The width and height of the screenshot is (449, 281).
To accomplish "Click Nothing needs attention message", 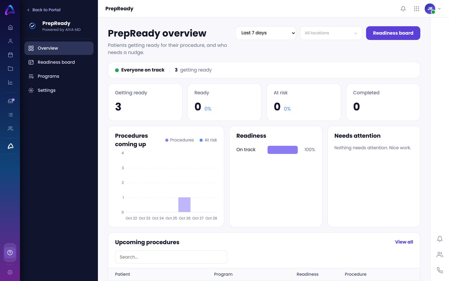I will (x=373, y=148).
